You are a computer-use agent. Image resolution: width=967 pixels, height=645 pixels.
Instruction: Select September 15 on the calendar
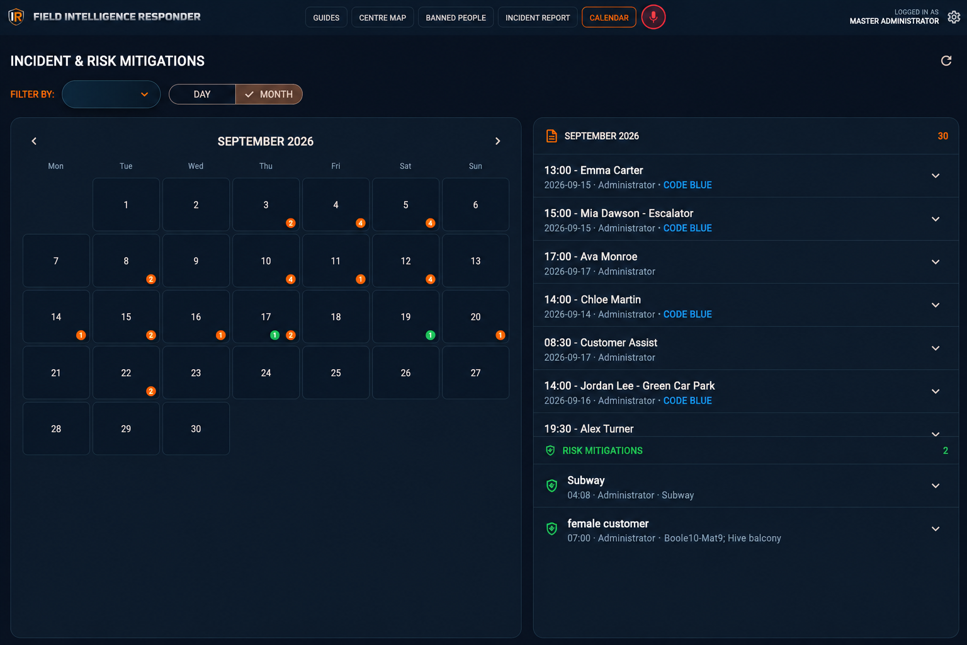(126, 317)
